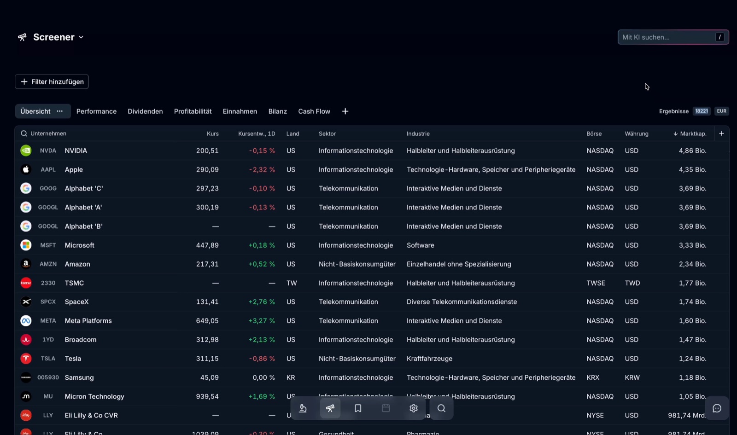Open the calendar icon in dock
This screenshot has height=435, width=737.
(x=386, y=408)
